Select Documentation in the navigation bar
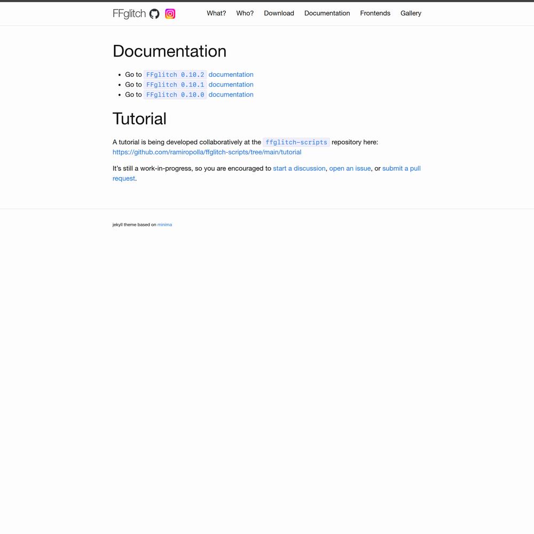 point(327,13)
